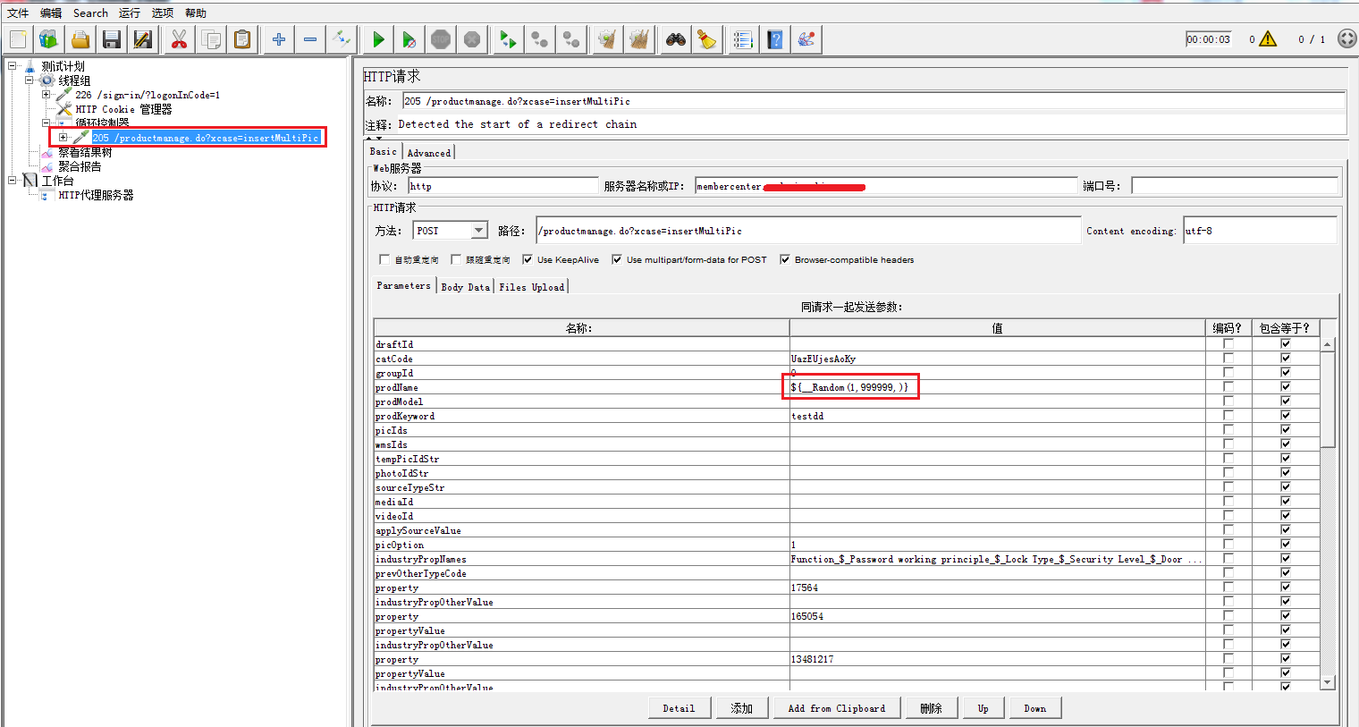Check the 编码 box for prodName row
Image resolution: width=1359 pixels, height=727 pixels.
click(1228, 387)
